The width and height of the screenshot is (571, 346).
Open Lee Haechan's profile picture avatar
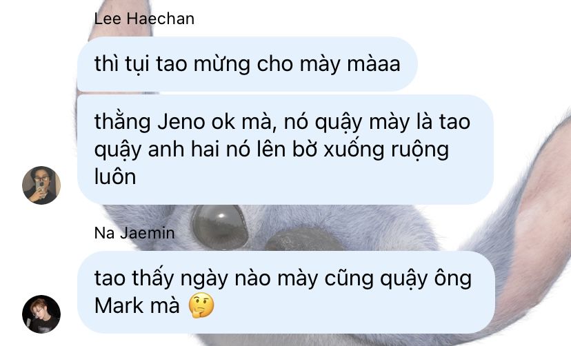point(41,185)
